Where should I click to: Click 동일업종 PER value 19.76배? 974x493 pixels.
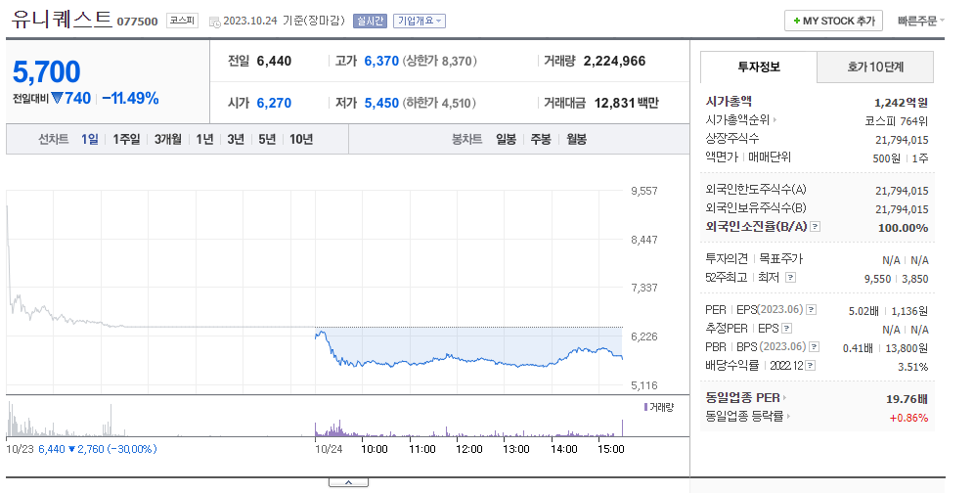click(907, 399)
